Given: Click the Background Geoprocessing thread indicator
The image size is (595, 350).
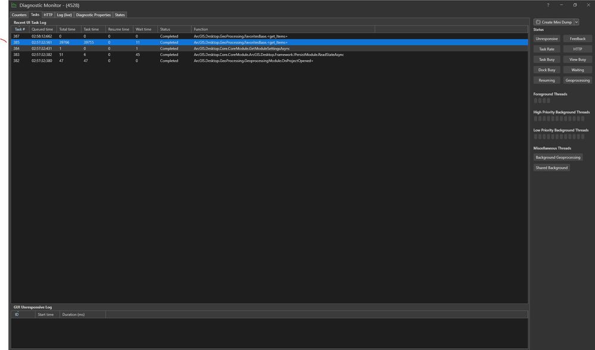Looking at the screenshot, I should 558,157.
